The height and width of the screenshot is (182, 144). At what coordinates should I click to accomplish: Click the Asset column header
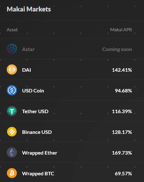tap(12, 30)
